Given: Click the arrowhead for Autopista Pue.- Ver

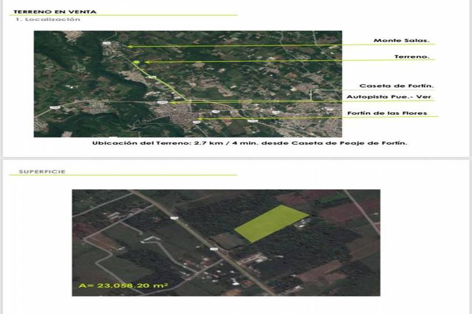Looking at the screenshot, I should click(x=172, y=103).
